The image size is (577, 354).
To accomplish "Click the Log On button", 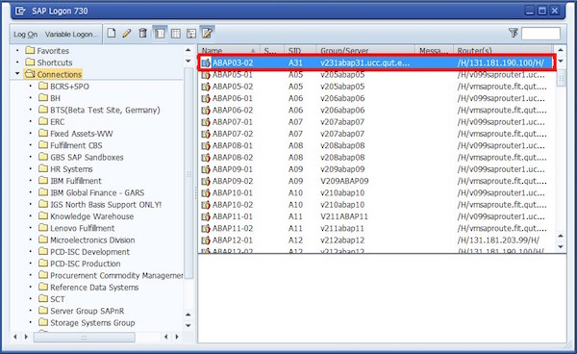I will (x=25, y=35).
